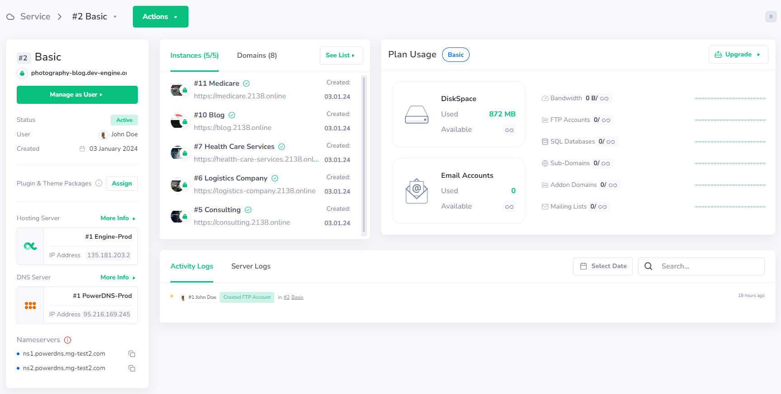
Task: Click Created FTP Account log badge
Action: [247, 297]
